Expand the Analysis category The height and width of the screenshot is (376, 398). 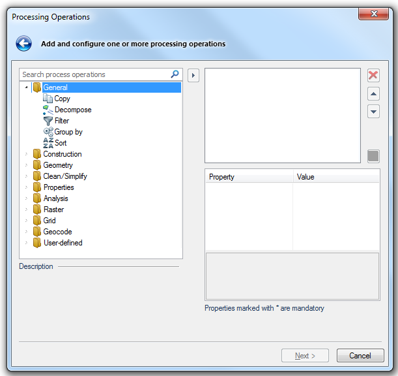(26, 198)
